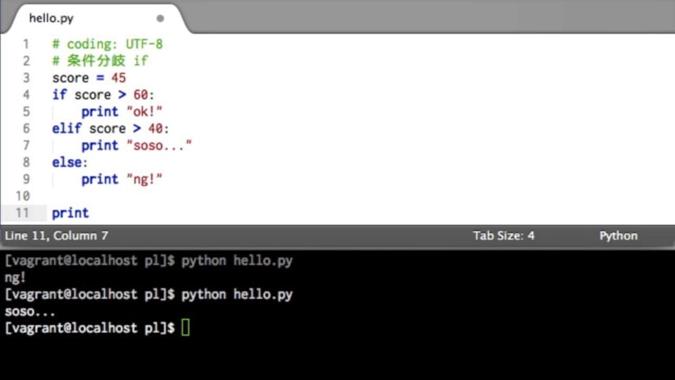Screen dimensions: 675x380
Task: Click the elif keyword in the code
Action: (x=67, y=129)
